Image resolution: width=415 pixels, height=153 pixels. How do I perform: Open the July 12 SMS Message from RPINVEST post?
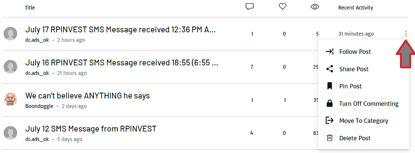pos(91,129)
